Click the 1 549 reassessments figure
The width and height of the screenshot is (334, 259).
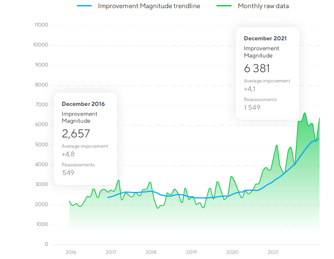252,107
